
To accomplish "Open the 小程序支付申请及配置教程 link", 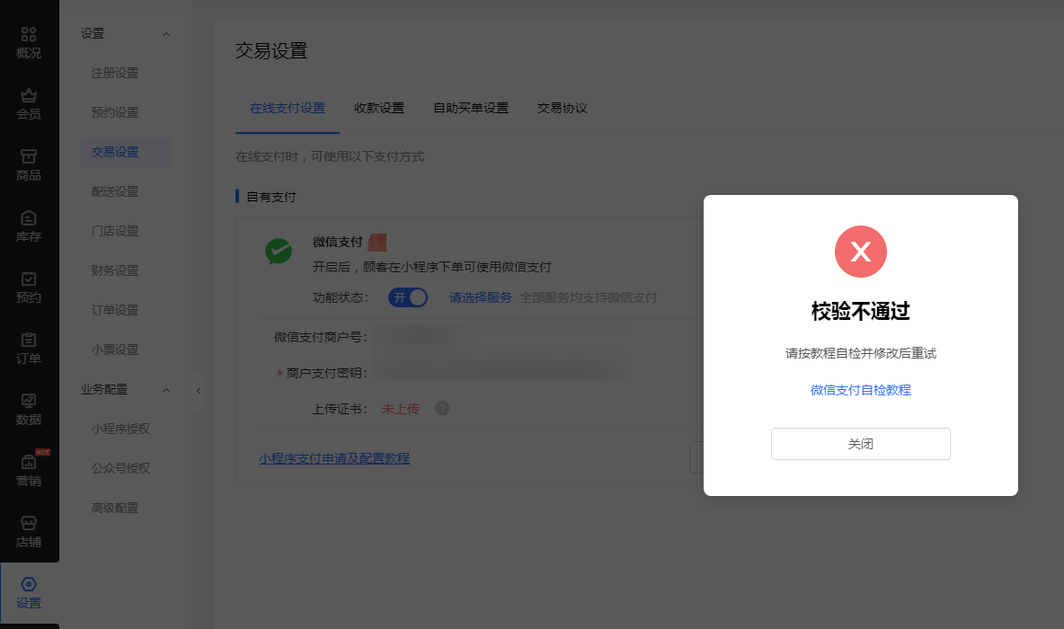I will click(334, 458).
